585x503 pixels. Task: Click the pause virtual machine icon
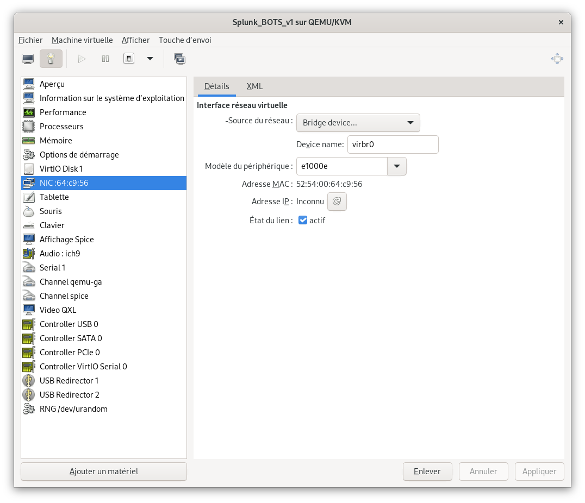105,59
